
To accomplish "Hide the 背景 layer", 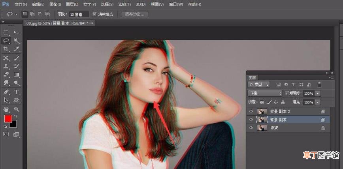I will click(x=251, y=128).
